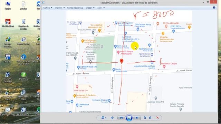Click "Textil Cloyovedy" label on map
This screenshot has width=221, height=124.
click(x=146, y=49)
